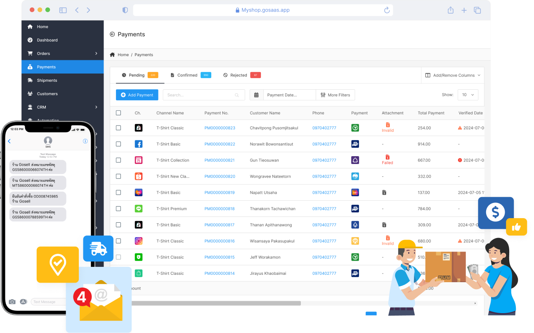Click the browser share icon

[451, 10]
